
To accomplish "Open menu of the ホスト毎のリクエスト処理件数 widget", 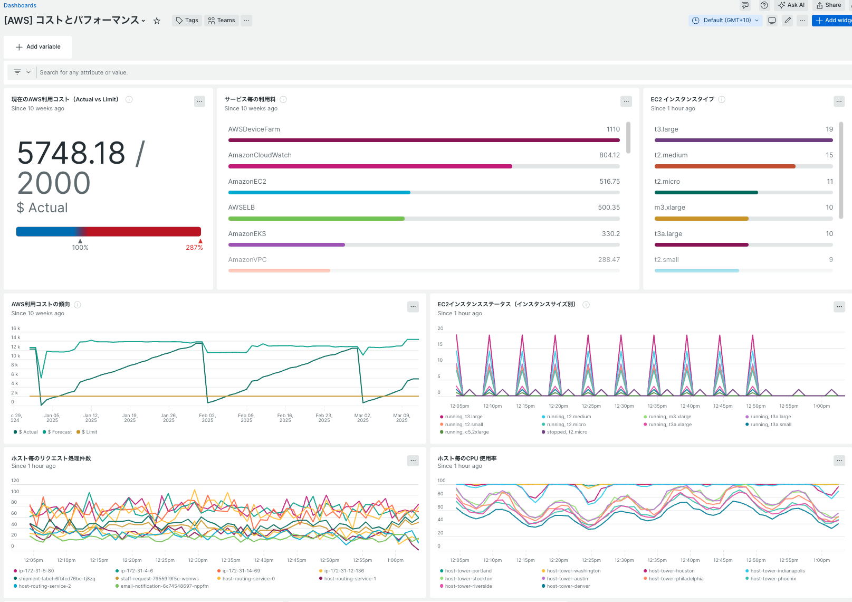I will tap(413, 461).
